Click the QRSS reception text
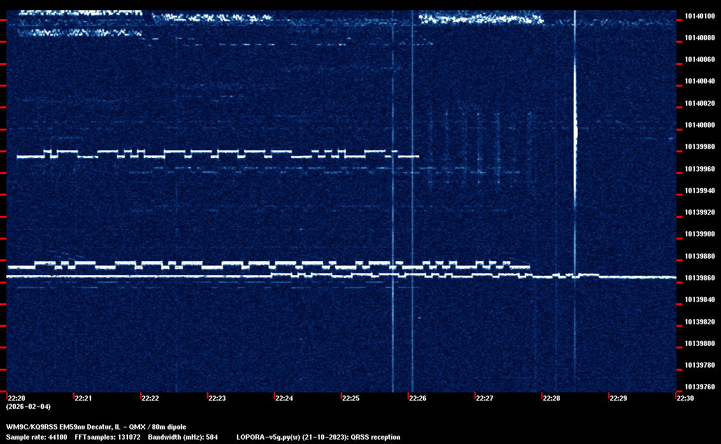This screenshot has width=721, height=444. click(380, 437)
